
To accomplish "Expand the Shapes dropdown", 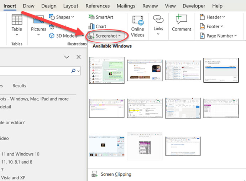I will (62, 17).
